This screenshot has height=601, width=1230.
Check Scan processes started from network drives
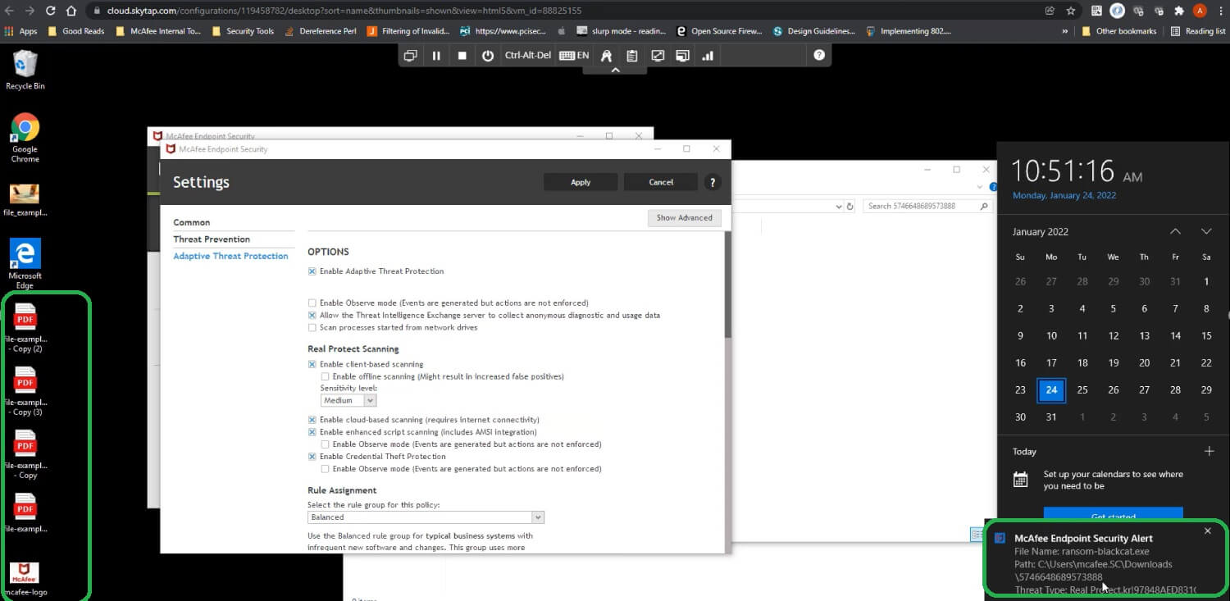(x=312, y=327)
